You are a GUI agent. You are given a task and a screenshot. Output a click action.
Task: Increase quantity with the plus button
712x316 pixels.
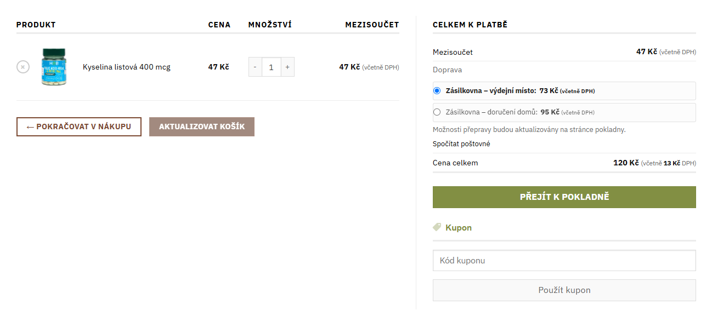coord(287,67)
